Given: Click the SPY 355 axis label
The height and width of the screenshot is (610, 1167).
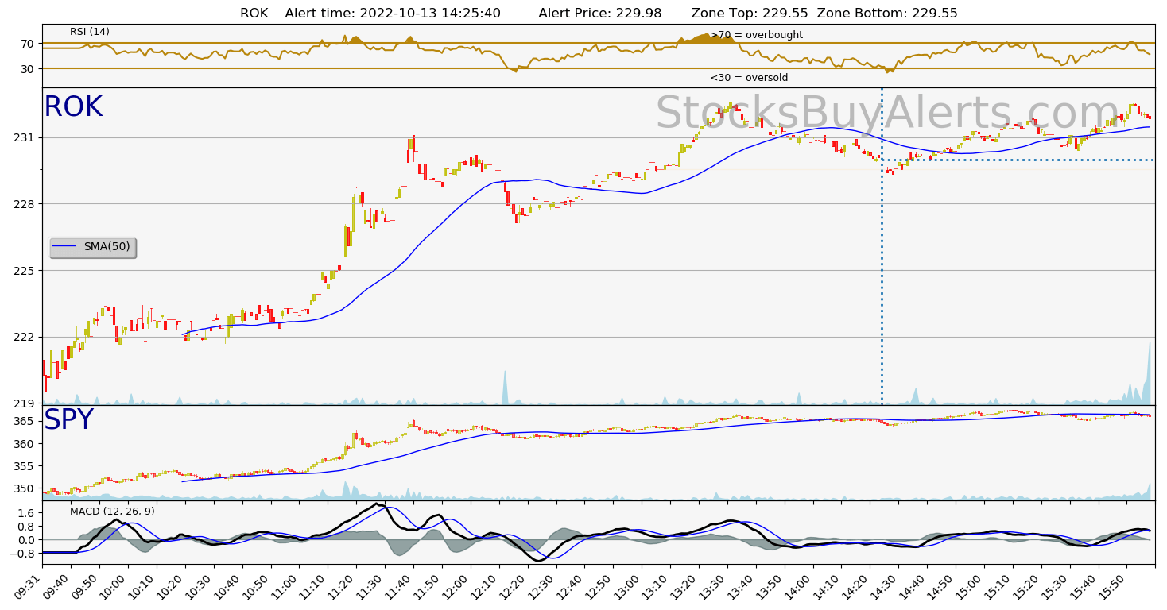Looking at the screenshot, I should coord(23,466).
